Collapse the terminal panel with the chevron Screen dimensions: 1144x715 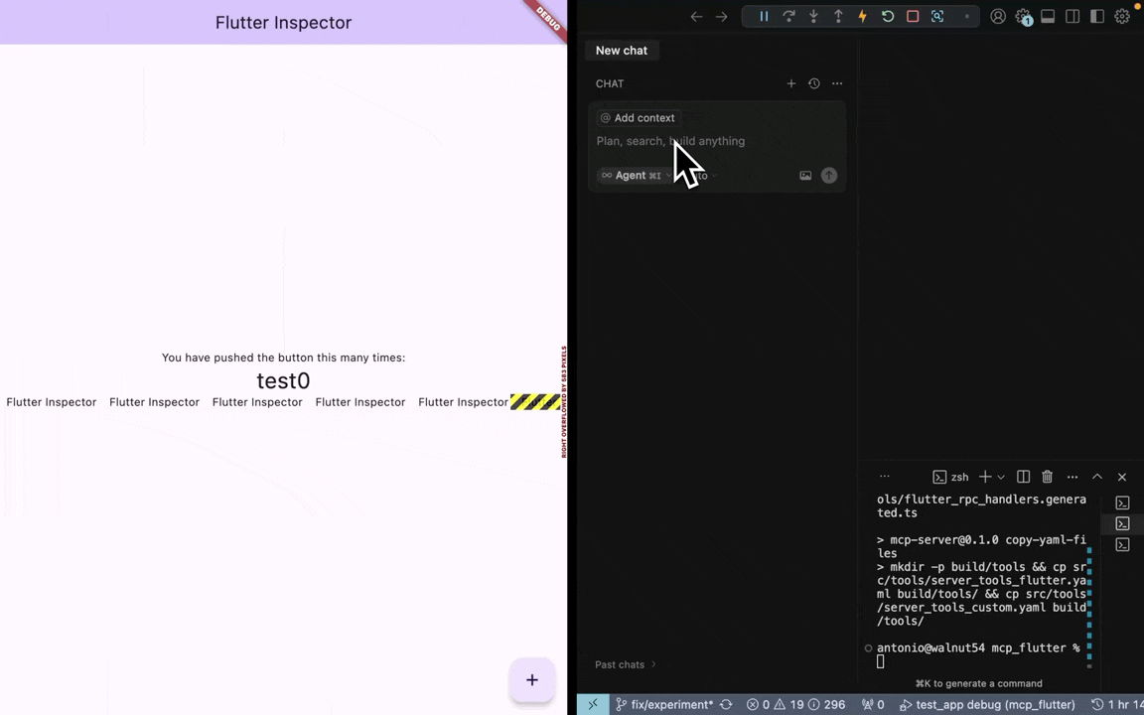click(x=1097, y=477)
